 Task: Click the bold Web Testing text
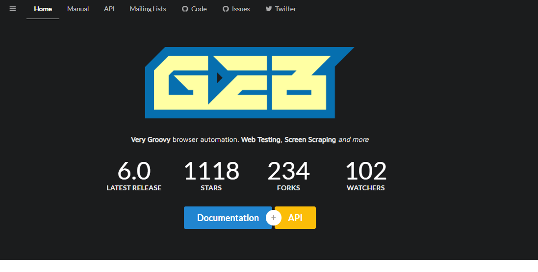pyautogui.click(x=261, y=139)
